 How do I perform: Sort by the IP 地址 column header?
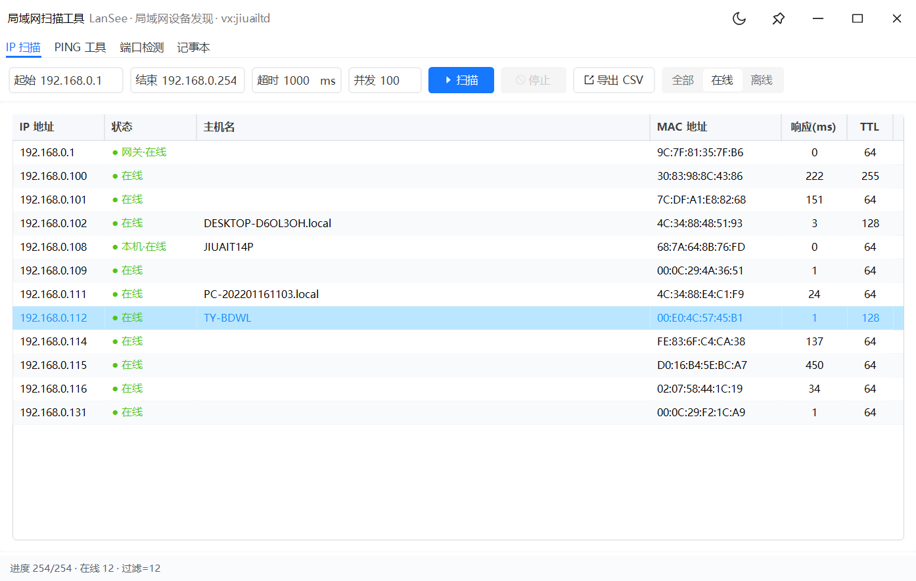[58, 127]
